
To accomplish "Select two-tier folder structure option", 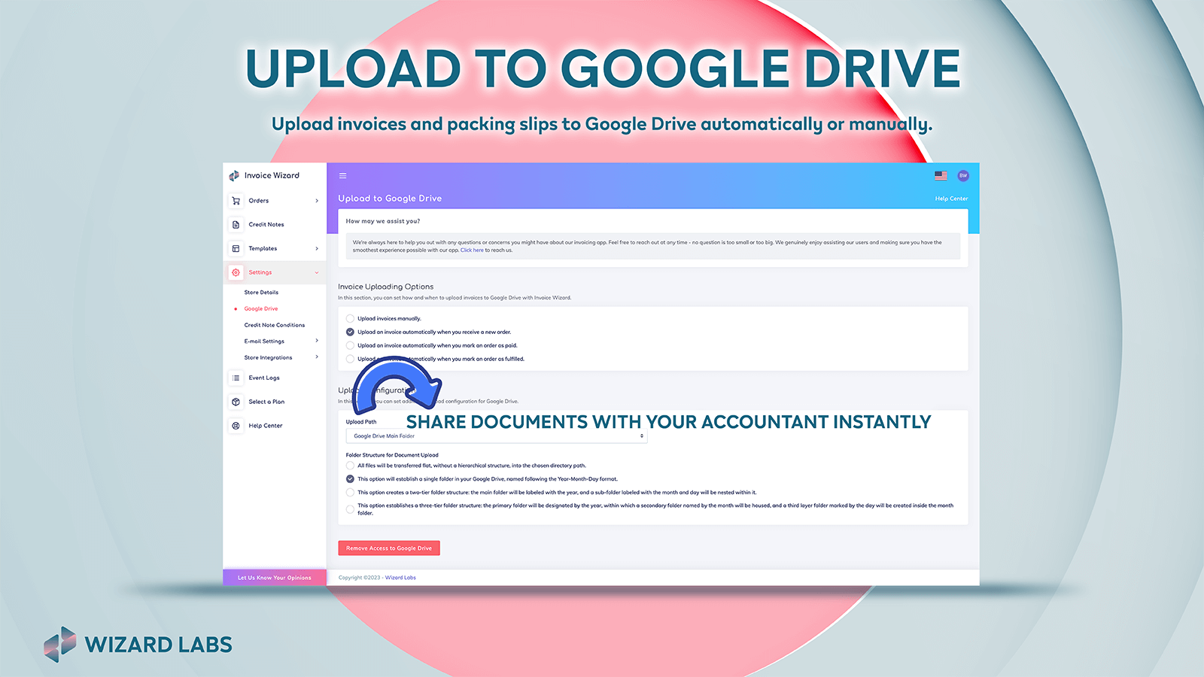I will 350,493.
